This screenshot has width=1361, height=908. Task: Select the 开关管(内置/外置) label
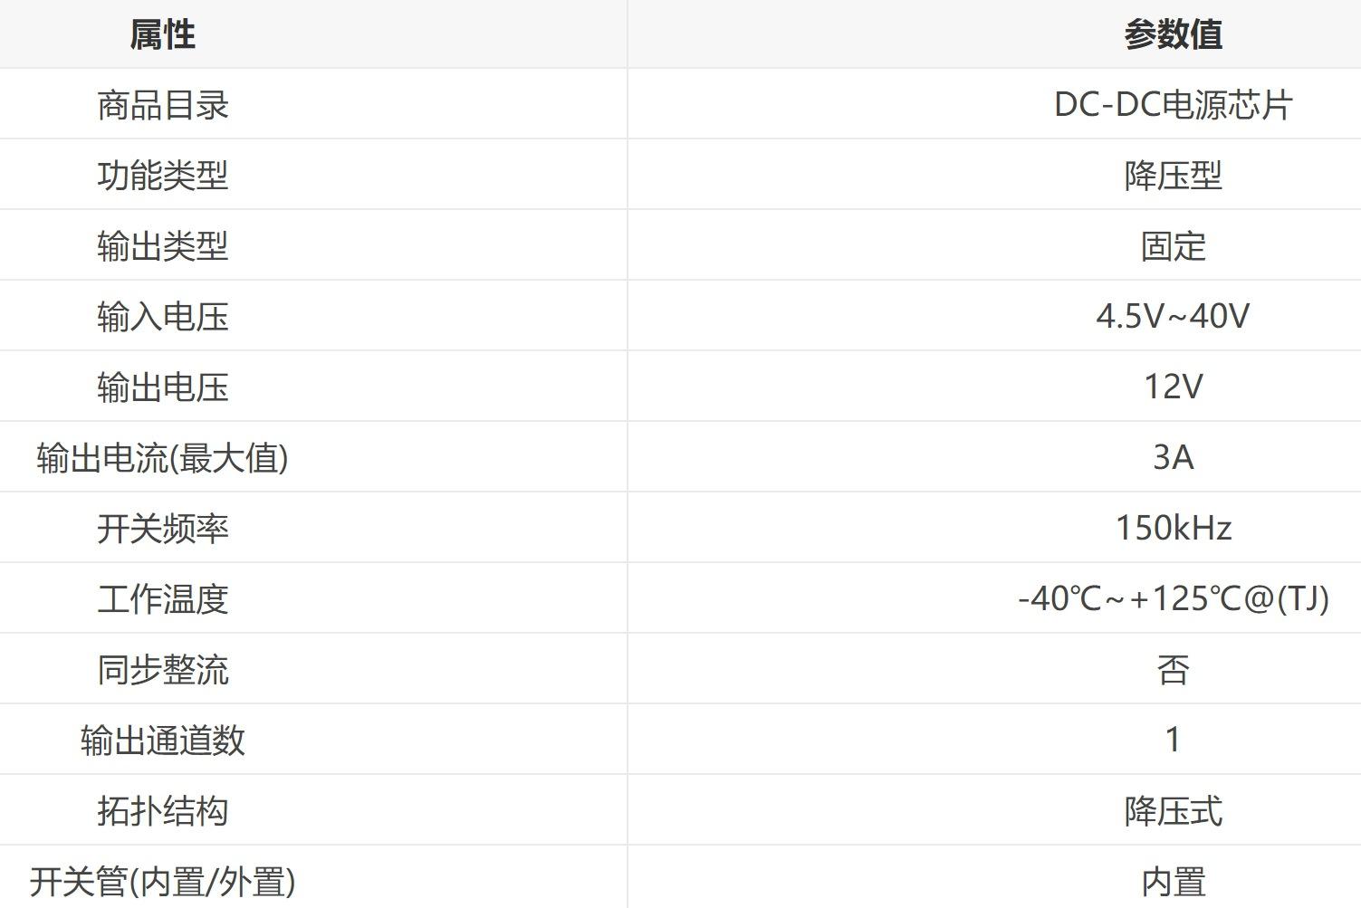click(163, 882)
